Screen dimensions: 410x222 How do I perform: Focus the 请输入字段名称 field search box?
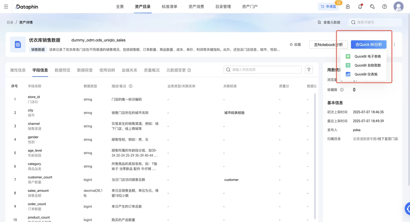(x=262, y=70)
